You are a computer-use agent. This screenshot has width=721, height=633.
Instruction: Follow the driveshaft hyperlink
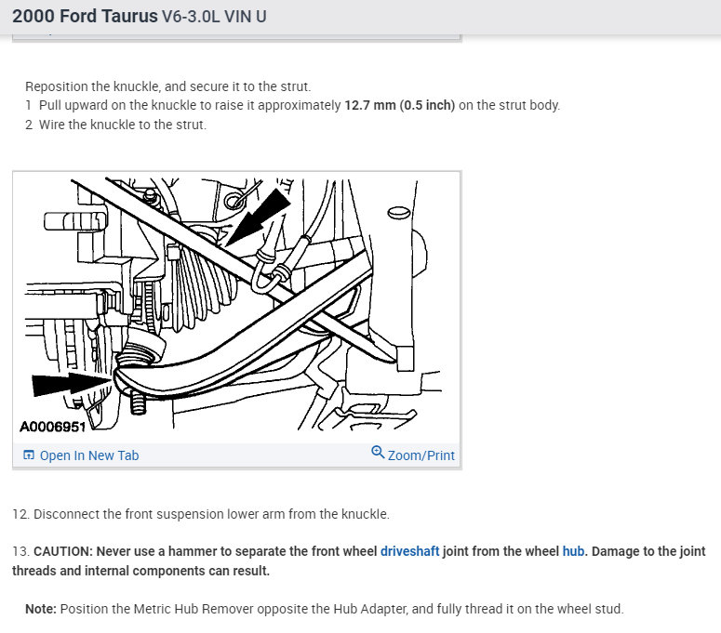click(x=409, y=551)
